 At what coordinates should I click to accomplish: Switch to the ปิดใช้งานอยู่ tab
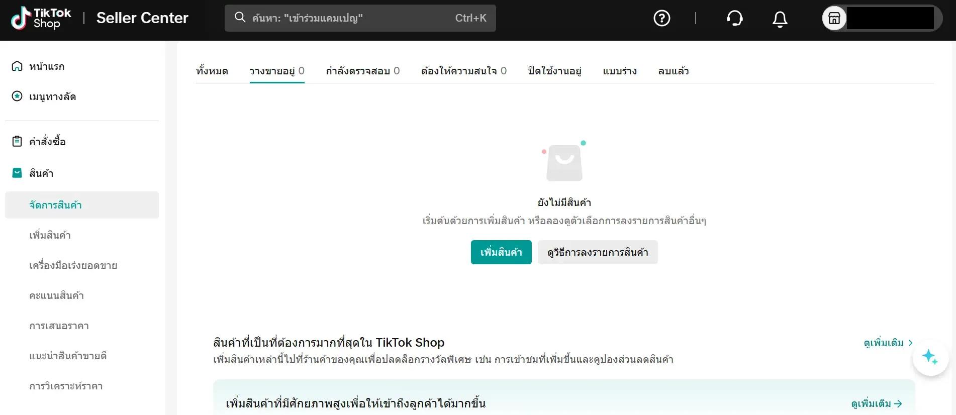[x=555, y=71]
